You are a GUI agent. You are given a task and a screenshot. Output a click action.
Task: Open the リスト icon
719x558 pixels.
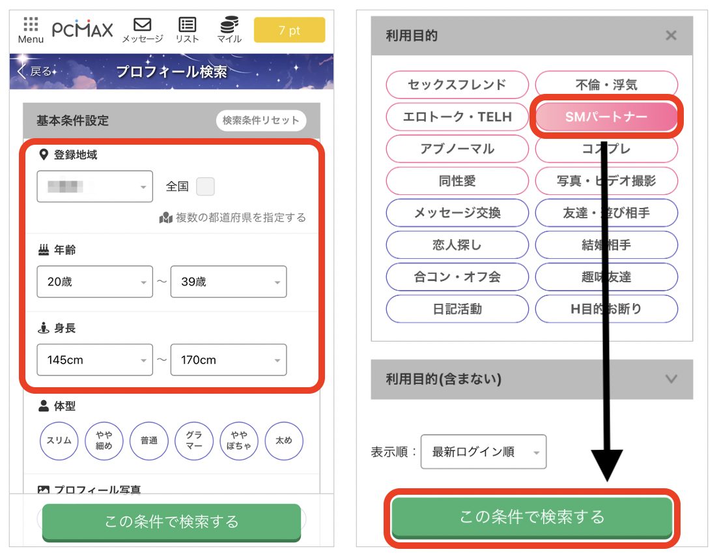[x=188, y=29]
